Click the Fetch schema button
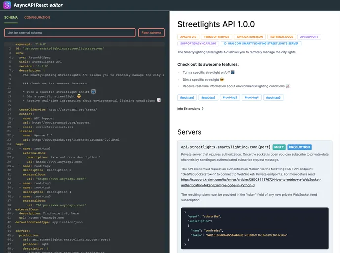340x253 pixels. coord(151,33)
